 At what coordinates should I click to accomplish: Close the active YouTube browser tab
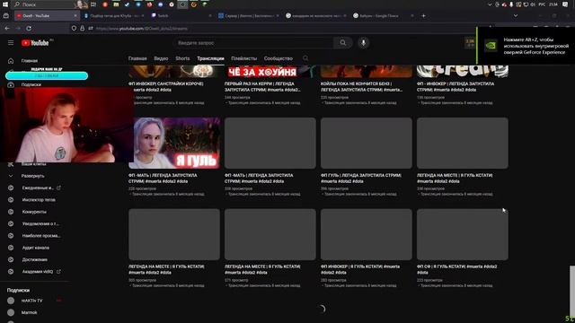tap(75, 16)
